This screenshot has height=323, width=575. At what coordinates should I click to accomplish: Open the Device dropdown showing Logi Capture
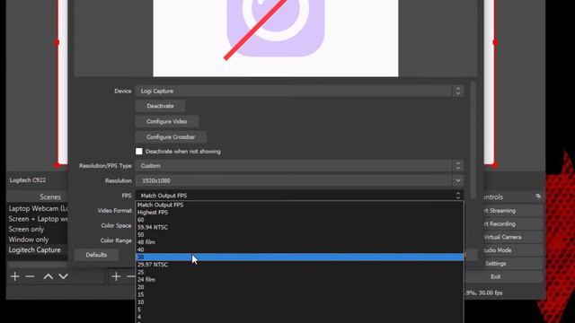coord(299,91)
